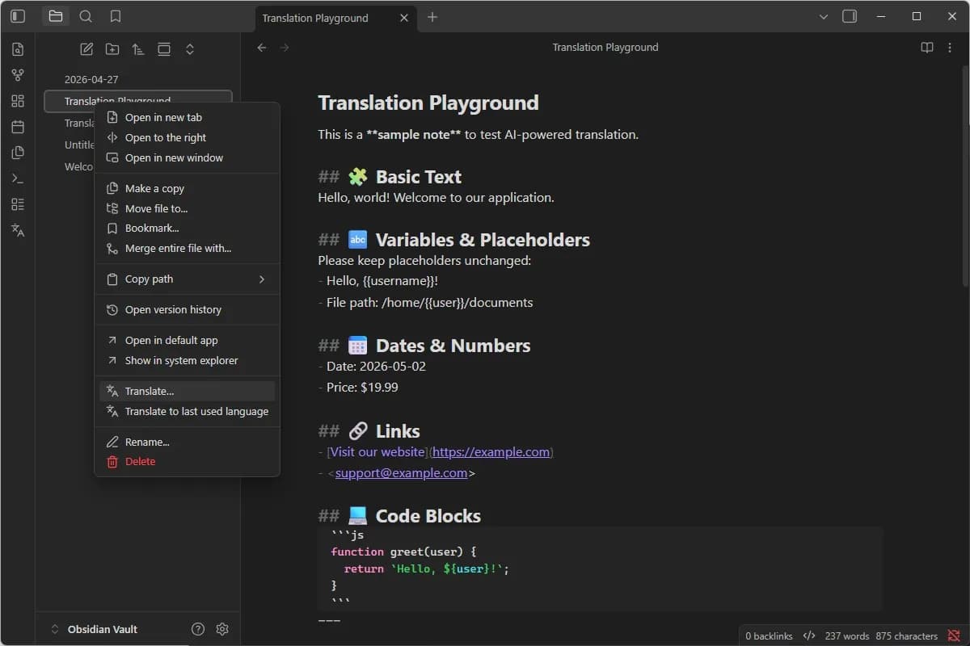Viewport: 970px width, 646px height.
Task: Click the translate ribbon icon in sidebar
Action: pyautogui.click(x=18, y=230)
